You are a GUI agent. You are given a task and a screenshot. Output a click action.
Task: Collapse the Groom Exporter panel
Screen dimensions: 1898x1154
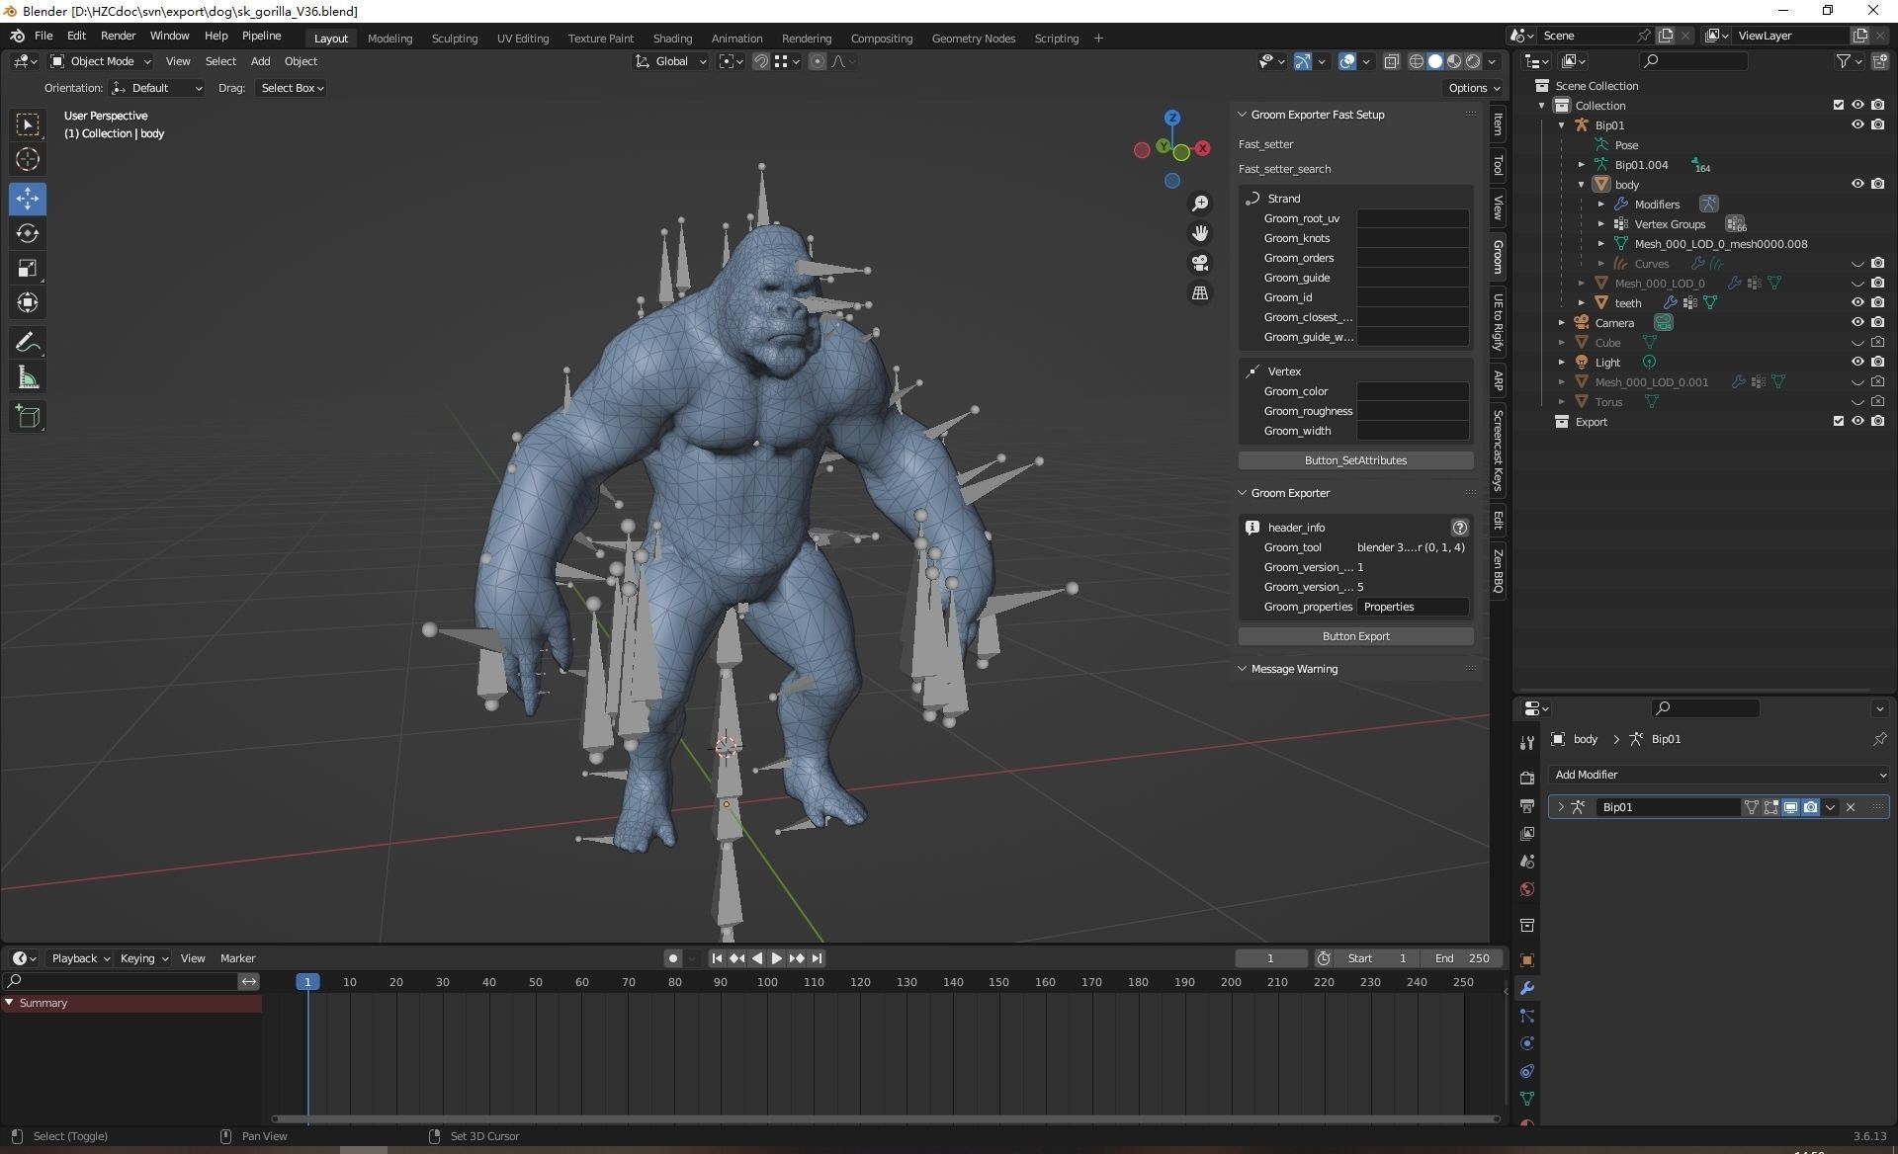pyautogui.click(x=1243, y=493)
